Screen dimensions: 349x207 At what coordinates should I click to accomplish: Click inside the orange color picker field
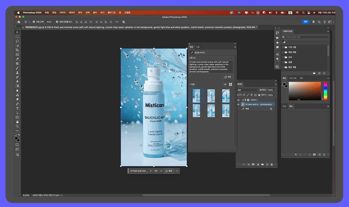(x=305, y=91)
